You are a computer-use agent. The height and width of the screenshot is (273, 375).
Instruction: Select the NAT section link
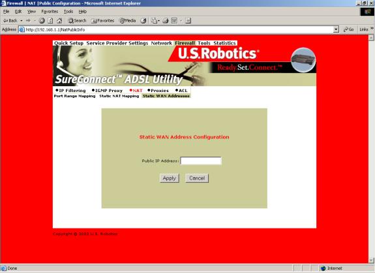136,91
